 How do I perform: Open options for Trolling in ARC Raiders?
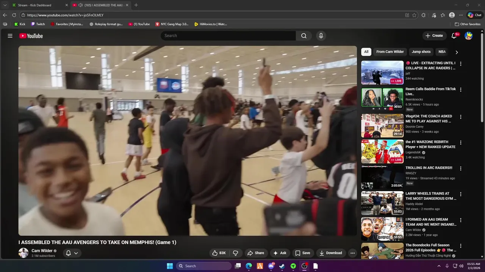(x=461, y=168)
